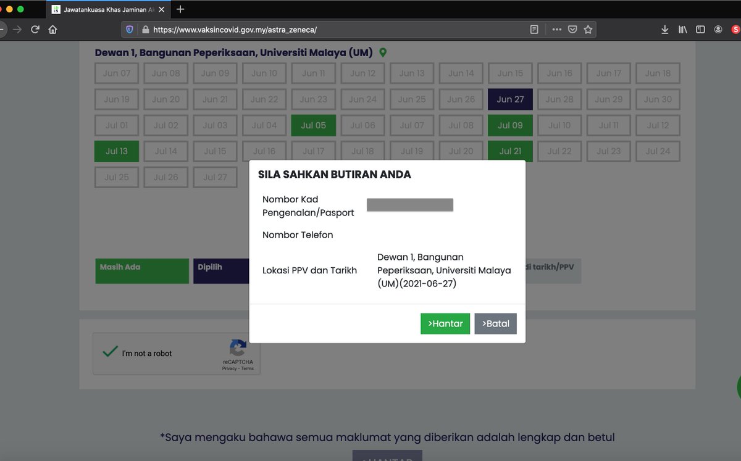Submit with the >Hantar button

tap(445, 323)
